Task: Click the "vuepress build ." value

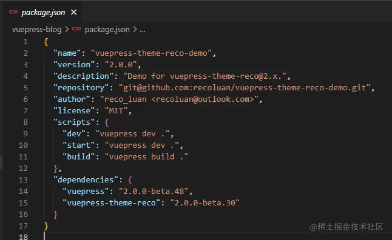Action: point(146,156)
